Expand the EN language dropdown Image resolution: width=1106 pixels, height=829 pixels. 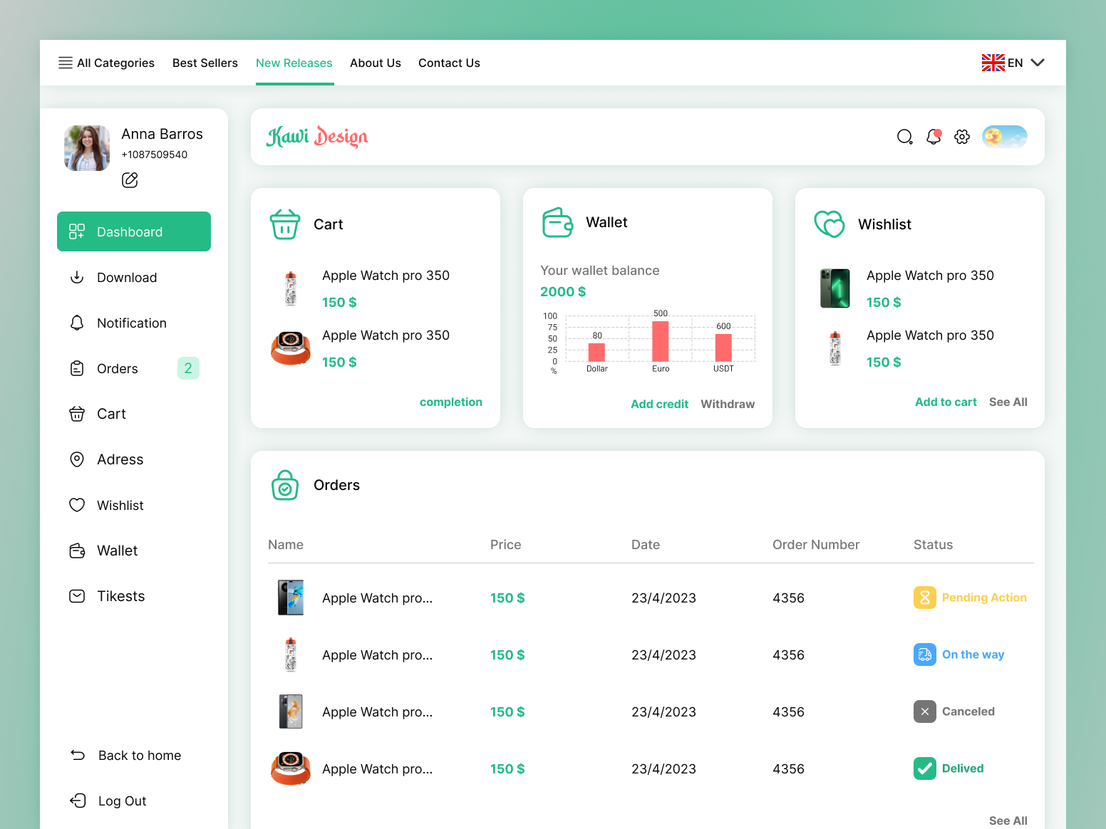1015,63
